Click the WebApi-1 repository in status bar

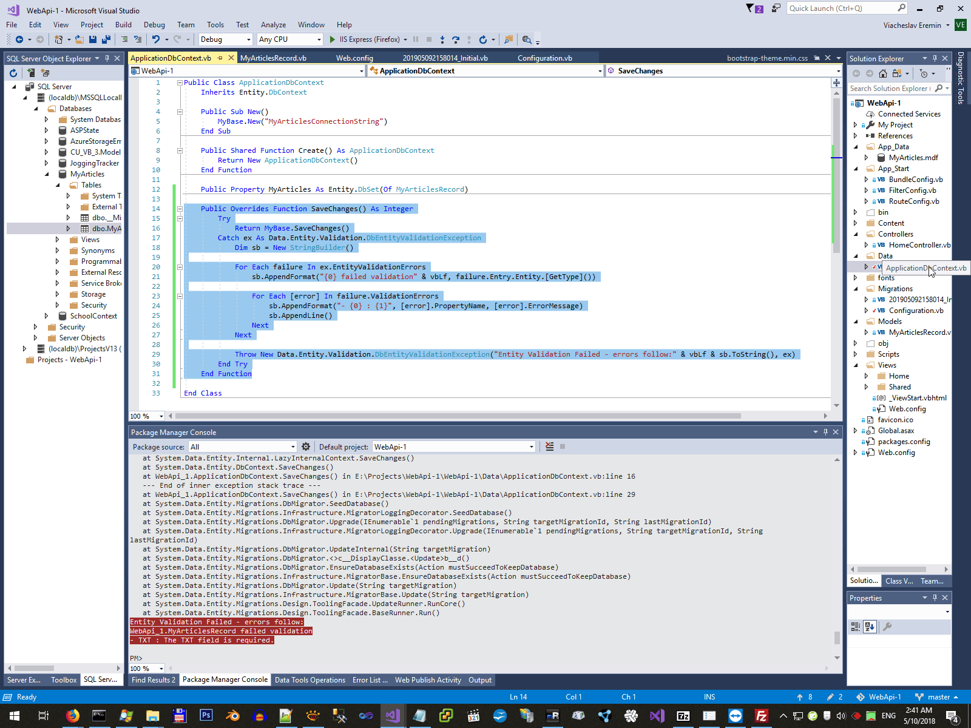click(x=879, y=697)
